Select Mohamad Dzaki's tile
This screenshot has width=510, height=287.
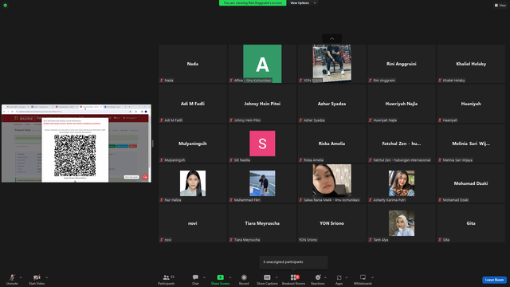[x=471, y=183]
